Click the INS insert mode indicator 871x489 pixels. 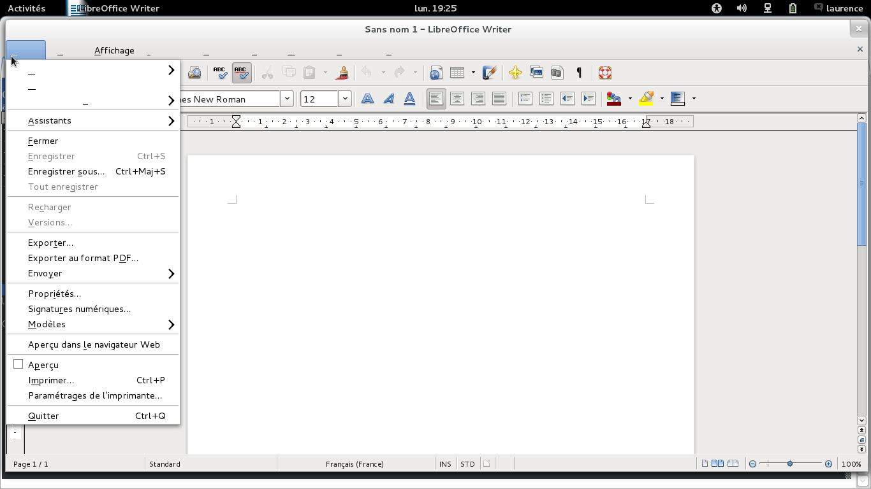(x=445, y=464)
